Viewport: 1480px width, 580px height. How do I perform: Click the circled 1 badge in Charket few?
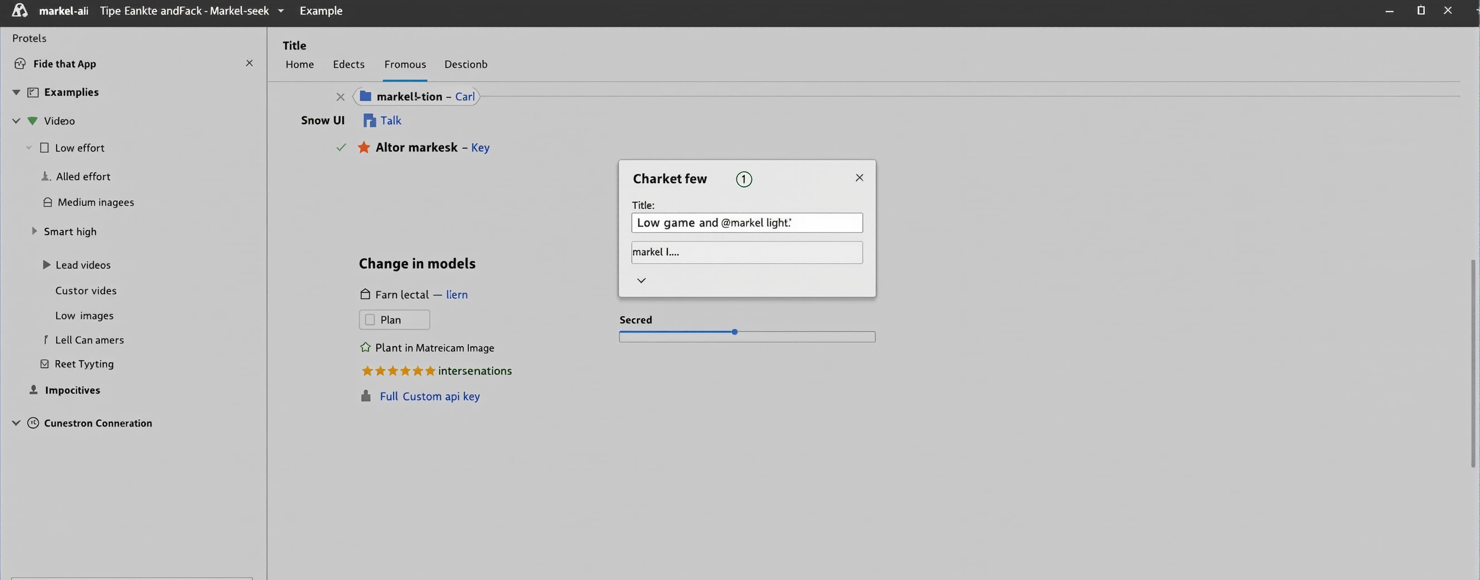(x=744, y=179)
